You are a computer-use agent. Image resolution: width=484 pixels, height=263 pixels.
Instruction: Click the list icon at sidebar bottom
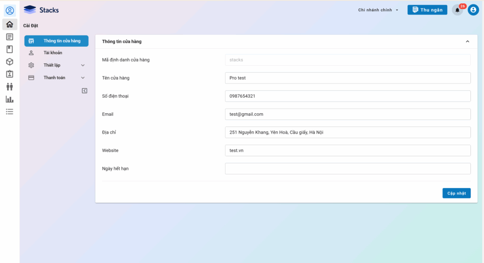9,112
